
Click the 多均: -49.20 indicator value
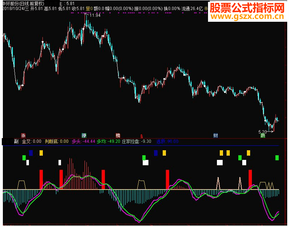108,141
